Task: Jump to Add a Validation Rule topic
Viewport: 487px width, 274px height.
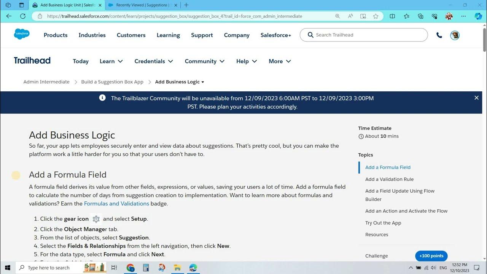Action: coord(389,179)
